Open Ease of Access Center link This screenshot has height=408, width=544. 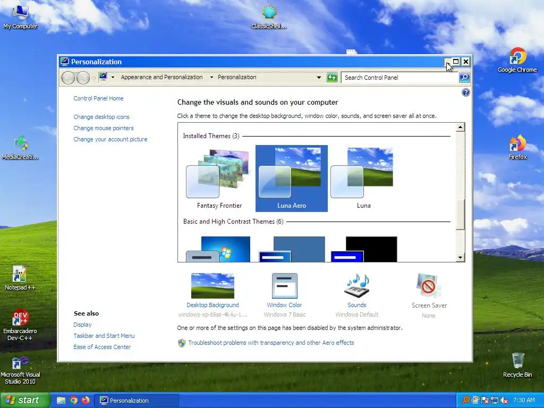click(x=102, y=347)
